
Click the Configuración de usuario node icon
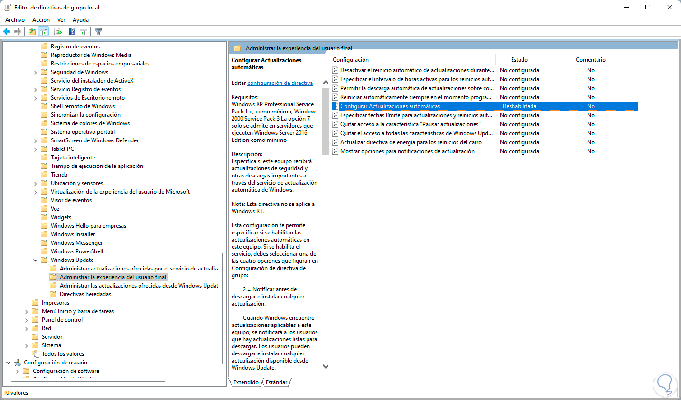[x=18, y=363]
